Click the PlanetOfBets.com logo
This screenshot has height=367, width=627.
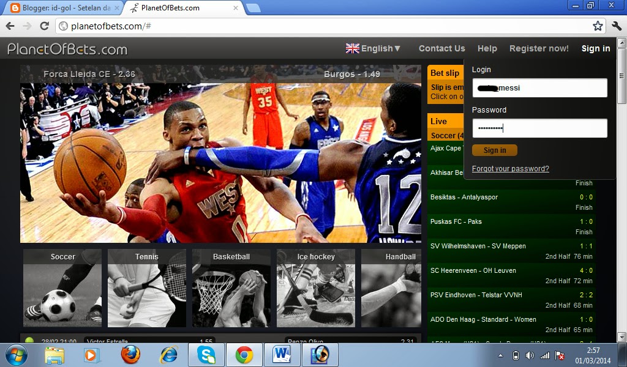[x=67, y=49]
